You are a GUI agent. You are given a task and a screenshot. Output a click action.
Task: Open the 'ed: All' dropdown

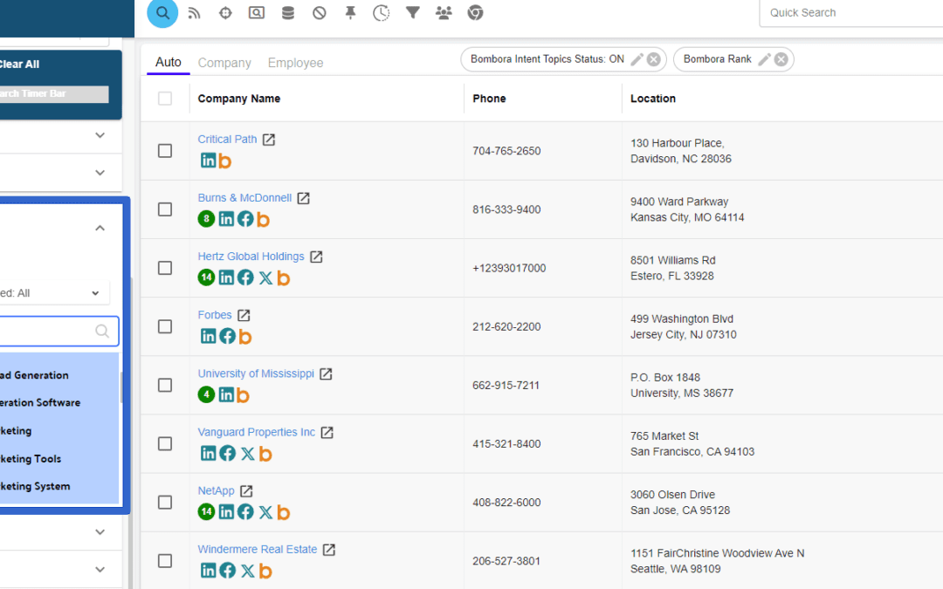pos(54,293)
